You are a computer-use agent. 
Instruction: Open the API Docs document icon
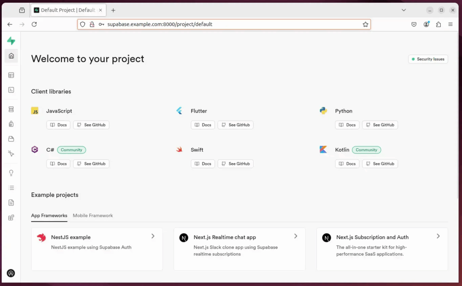tap(11, 203)
